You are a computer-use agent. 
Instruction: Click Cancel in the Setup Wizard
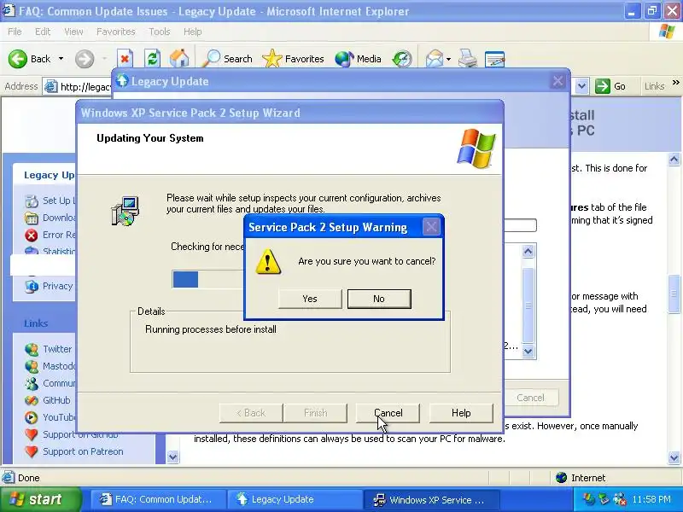pos(388,413)
